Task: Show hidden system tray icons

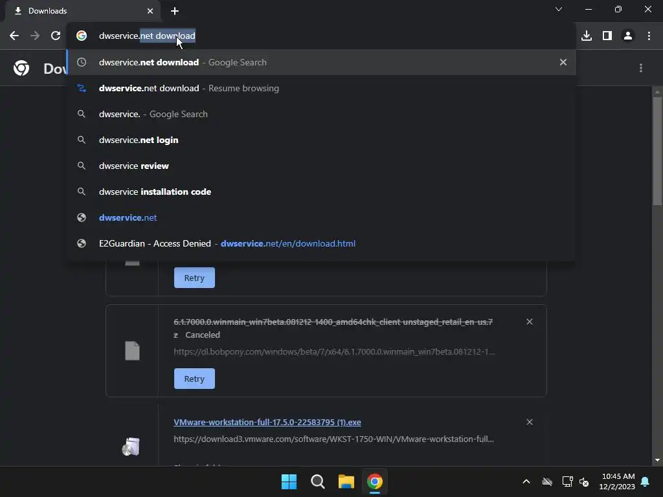Action: [526, 481]
